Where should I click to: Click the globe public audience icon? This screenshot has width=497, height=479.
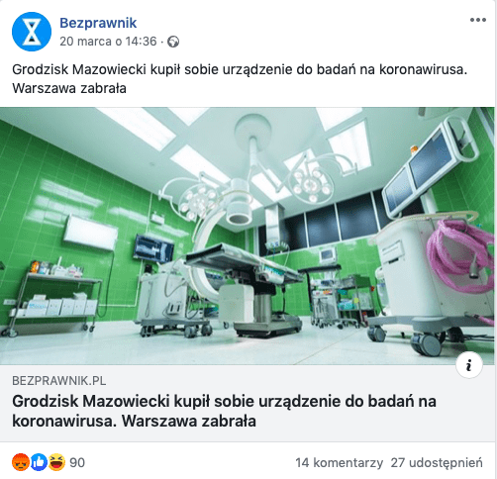[173, 42]
